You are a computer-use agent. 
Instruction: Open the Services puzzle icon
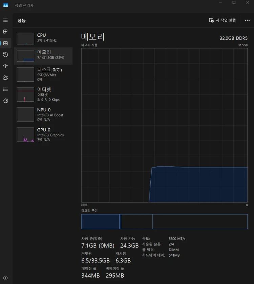click(5, 101)
